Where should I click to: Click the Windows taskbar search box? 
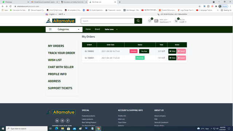[27, 128]
